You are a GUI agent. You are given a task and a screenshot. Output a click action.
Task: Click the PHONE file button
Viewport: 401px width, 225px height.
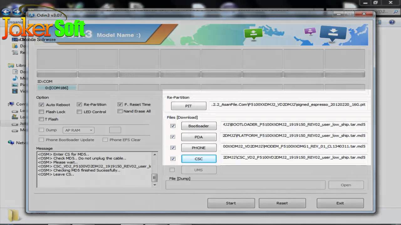(x=199, y=148)
